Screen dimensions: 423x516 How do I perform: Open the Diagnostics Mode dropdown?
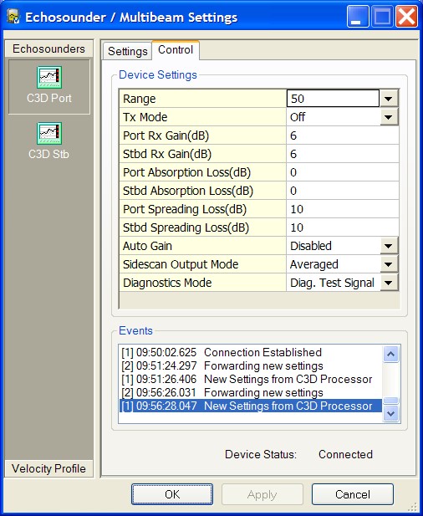point(389,283)
